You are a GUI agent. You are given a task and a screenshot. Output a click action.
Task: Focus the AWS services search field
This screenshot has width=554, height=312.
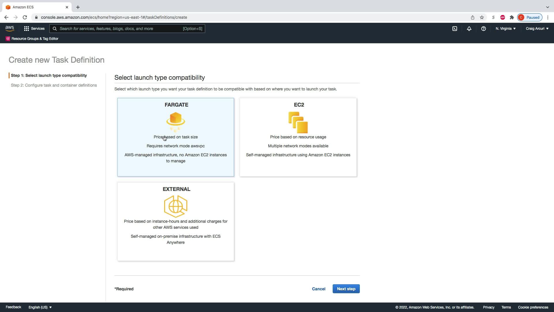pyautogui.click(x=121, y=29)
